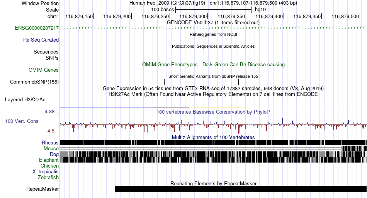
Task: Click Repeating Elements by RepeatMasker title
Action: coord(213,183)
